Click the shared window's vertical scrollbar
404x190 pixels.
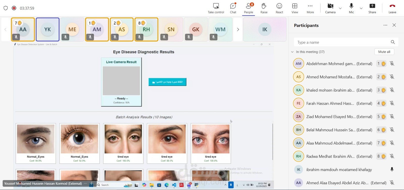[273, 142]
